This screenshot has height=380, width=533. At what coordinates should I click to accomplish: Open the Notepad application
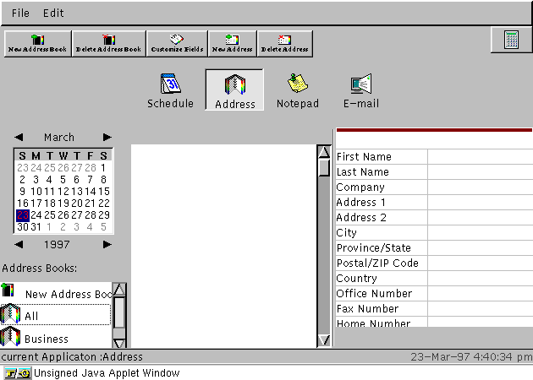pos(297,90)
